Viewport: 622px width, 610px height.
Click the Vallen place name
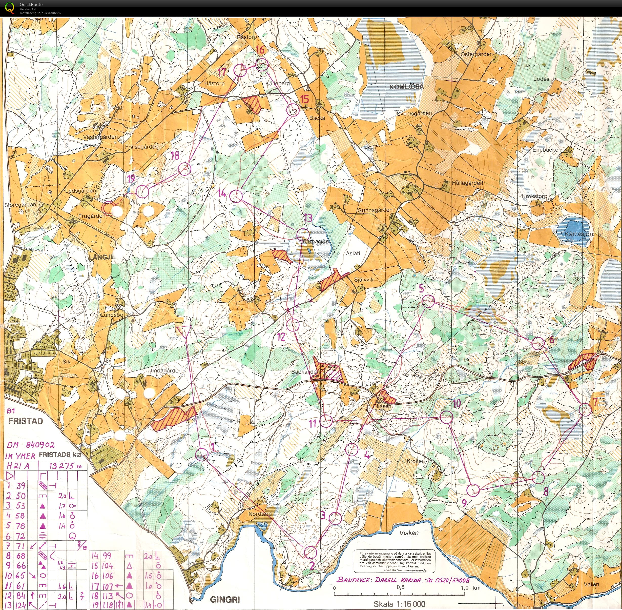591,584
